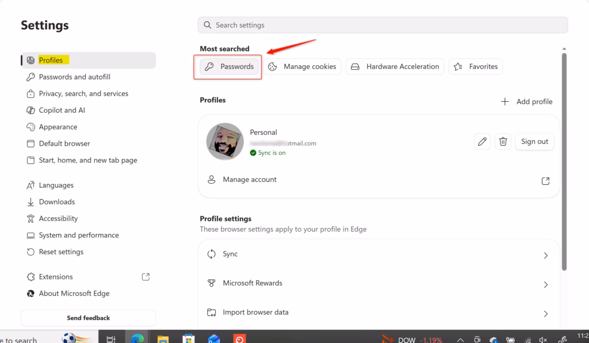589x343 pixels.
Task: Click the Favorites chip
Action: coord(476,67)
